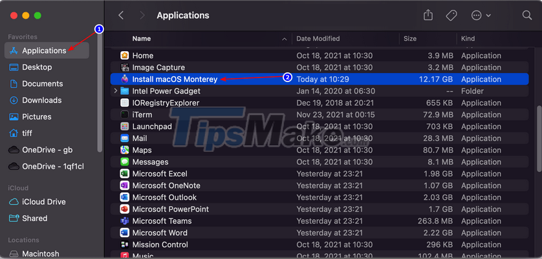
Task: Open the Action ellipsis menu
Action: pos(481,16)
